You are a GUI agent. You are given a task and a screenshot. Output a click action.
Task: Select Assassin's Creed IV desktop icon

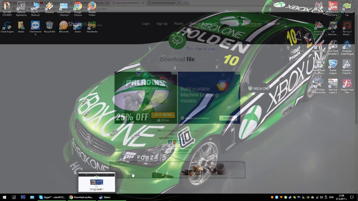click(347, 67)
